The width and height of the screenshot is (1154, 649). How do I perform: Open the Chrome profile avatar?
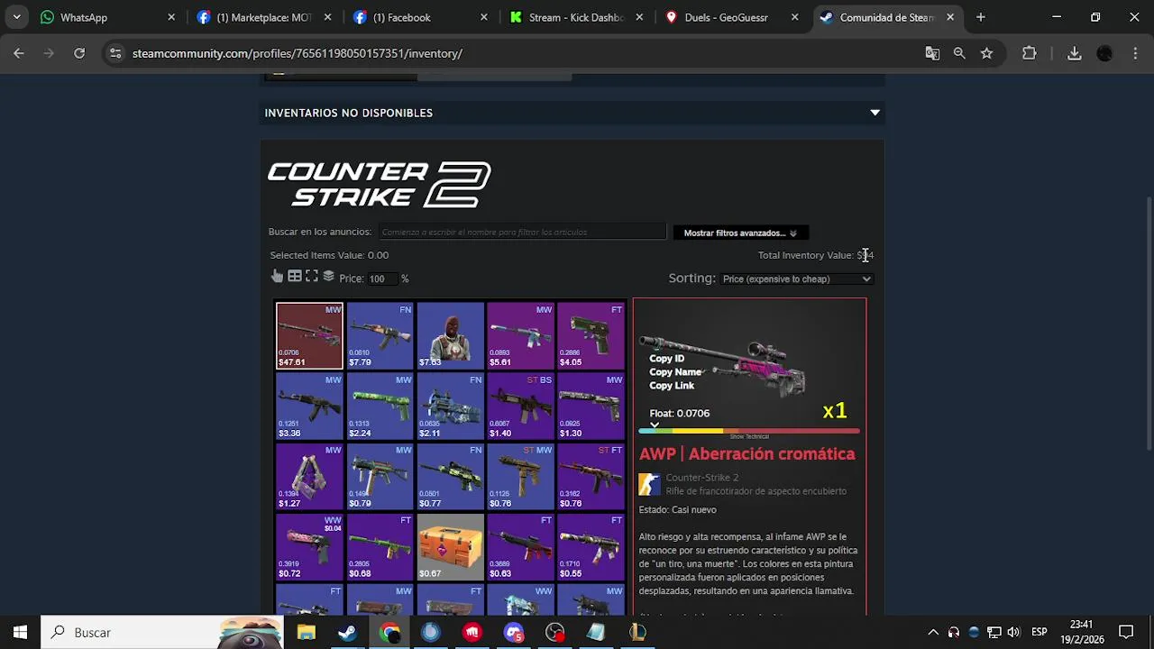(x=1104, y=53)
